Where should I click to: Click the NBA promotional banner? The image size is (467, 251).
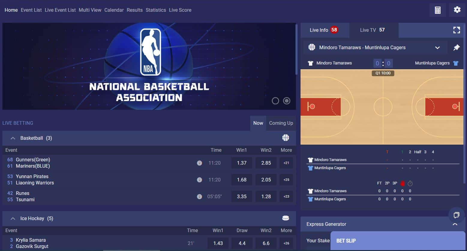(149, 66)
